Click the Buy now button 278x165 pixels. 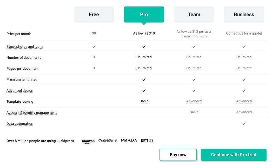(x=178, y=155)
